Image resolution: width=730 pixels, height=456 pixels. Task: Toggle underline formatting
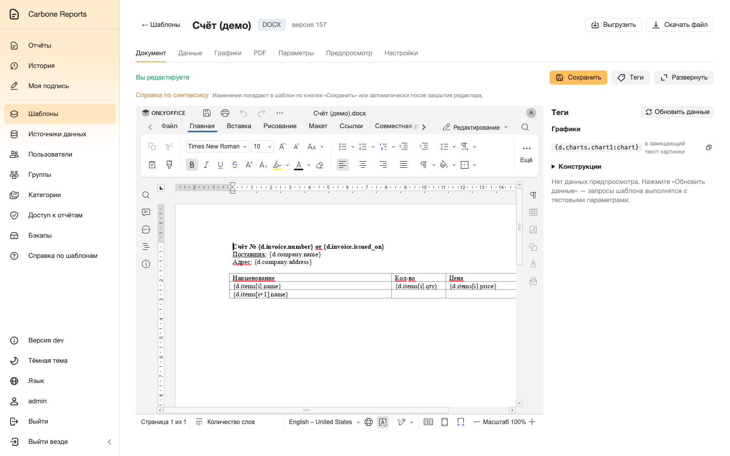[221, 165]
